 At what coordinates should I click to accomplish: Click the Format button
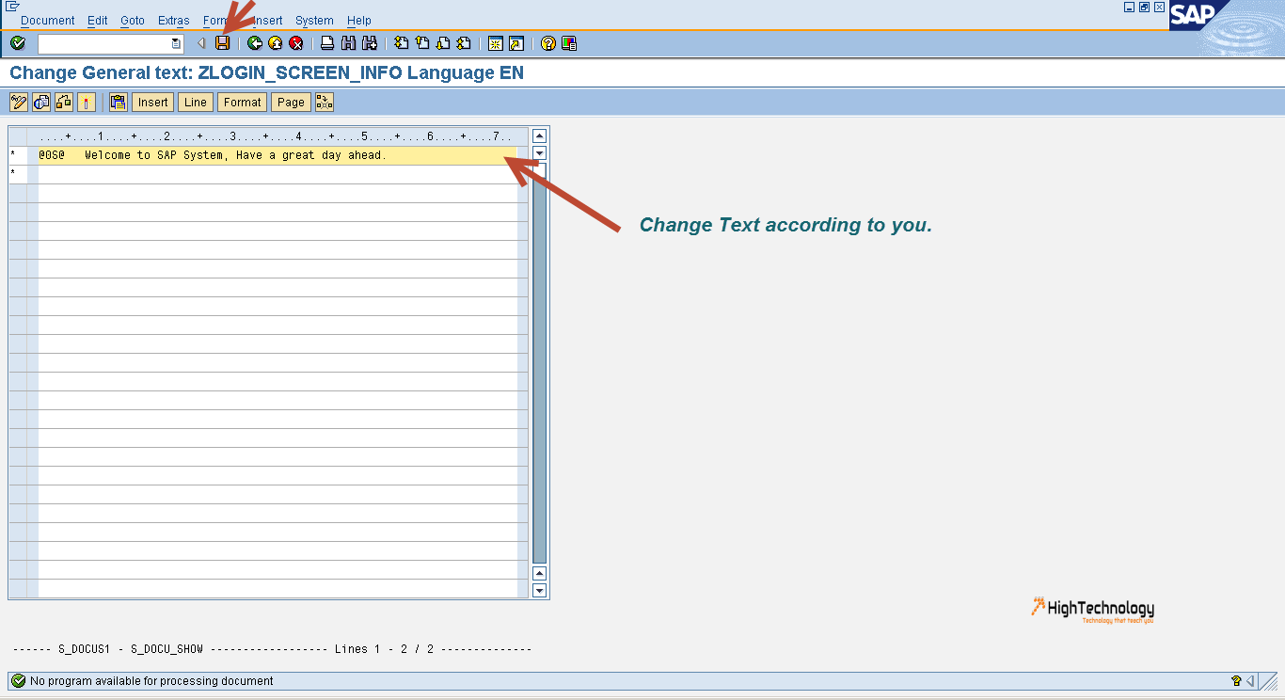[243, 103]
